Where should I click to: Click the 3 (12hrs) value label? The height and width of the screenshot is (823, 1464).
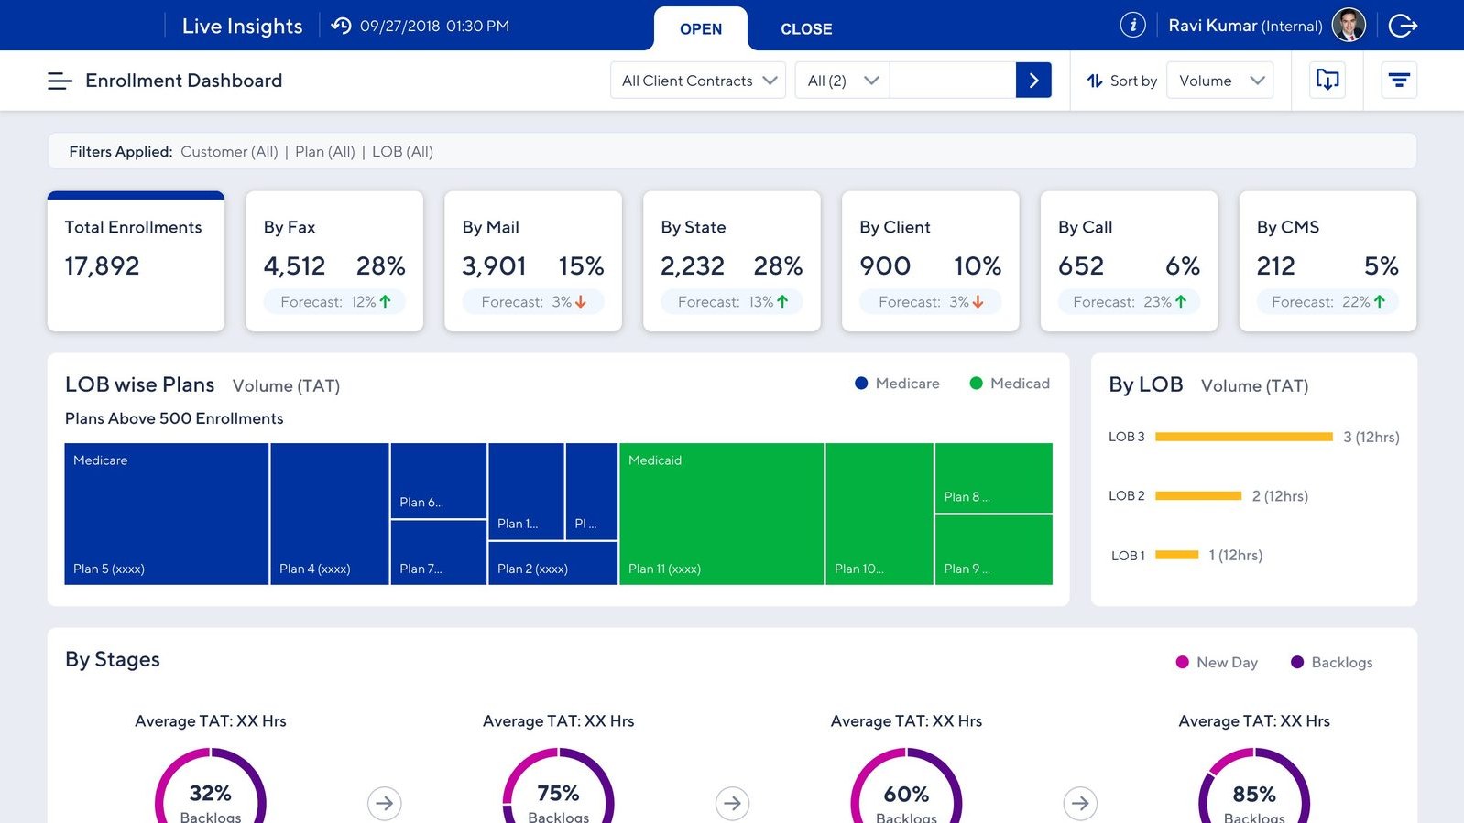pyautogui.click(x=1371, y=437)
